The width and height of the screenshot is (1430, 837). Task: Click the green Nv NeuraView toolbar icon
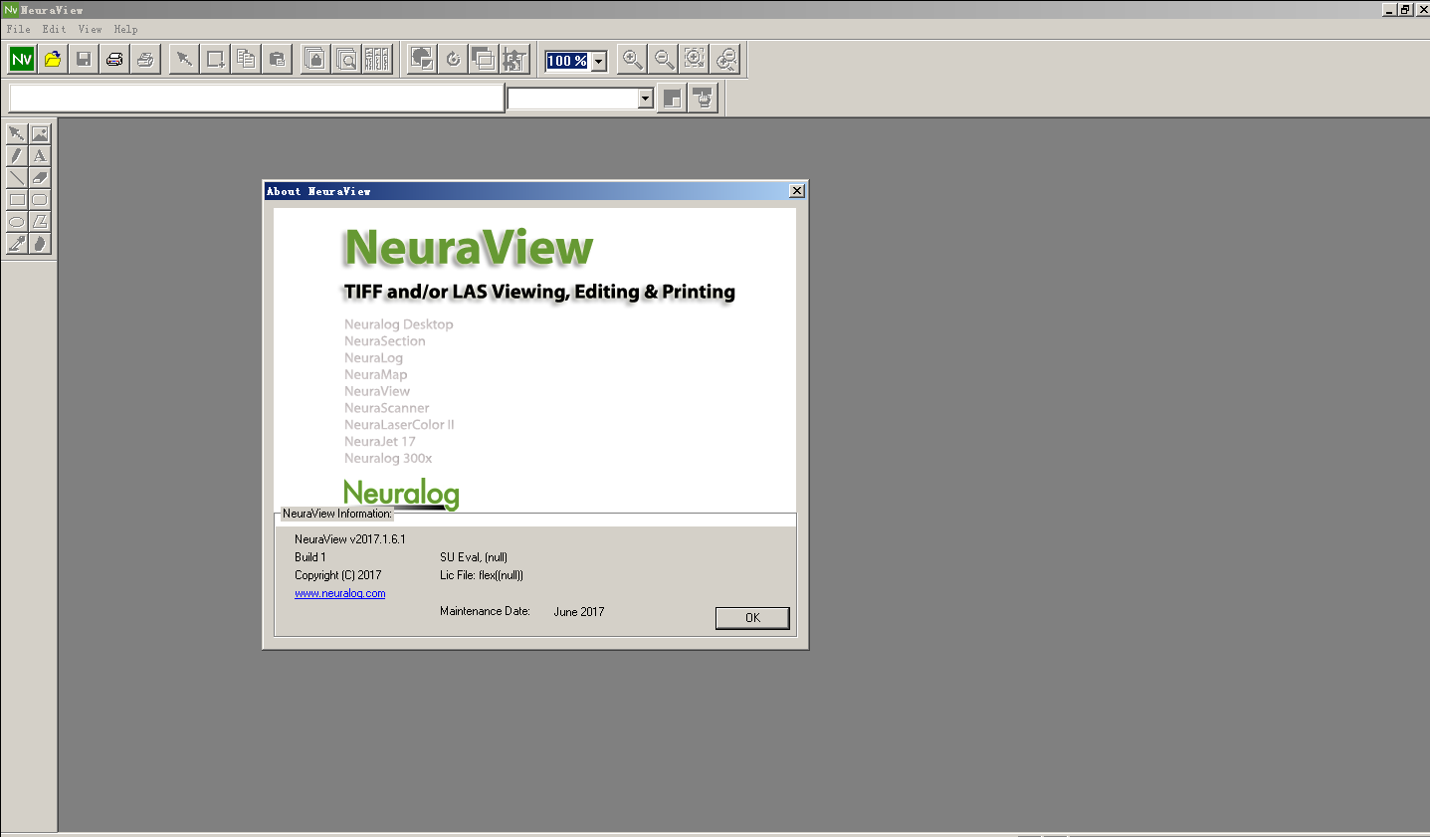[22, 60]
